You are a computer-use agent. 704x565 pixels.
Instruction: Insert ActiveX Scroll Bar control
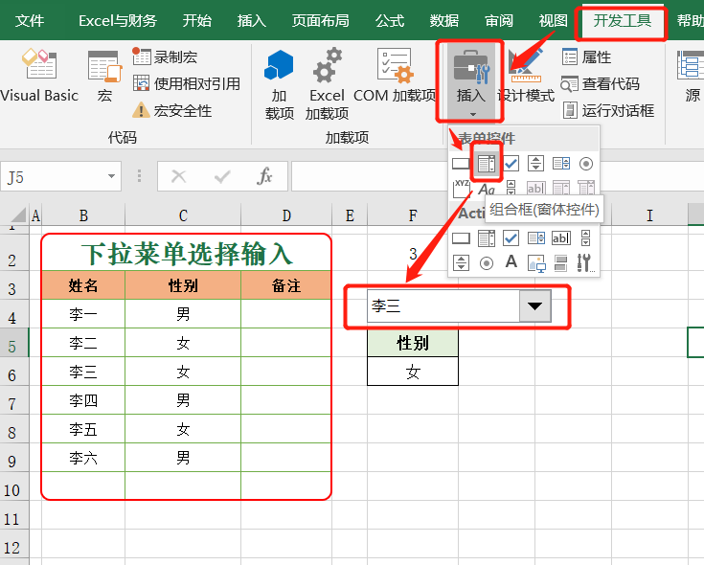586,238
